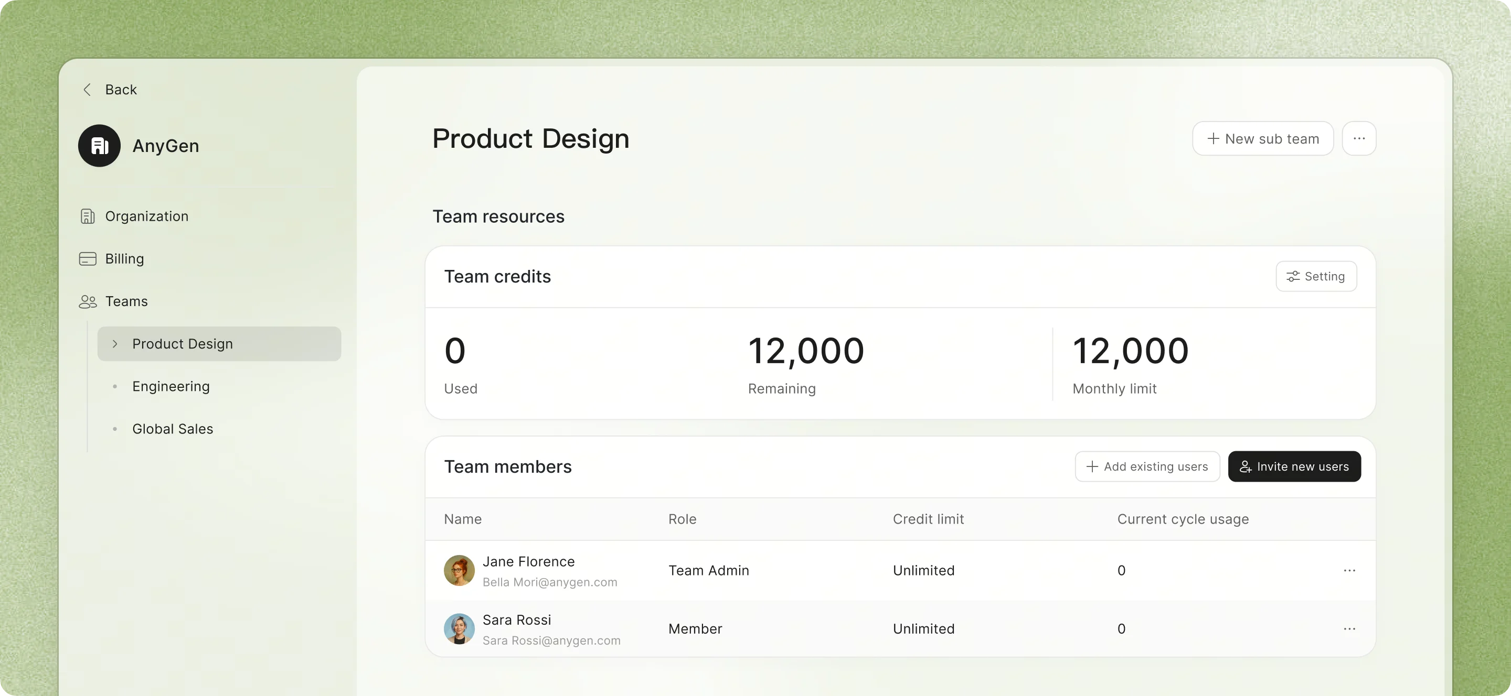The image size is (1511, 696).
Task: Click the Remaining credits value 12,000
Action: coord(806,352)
